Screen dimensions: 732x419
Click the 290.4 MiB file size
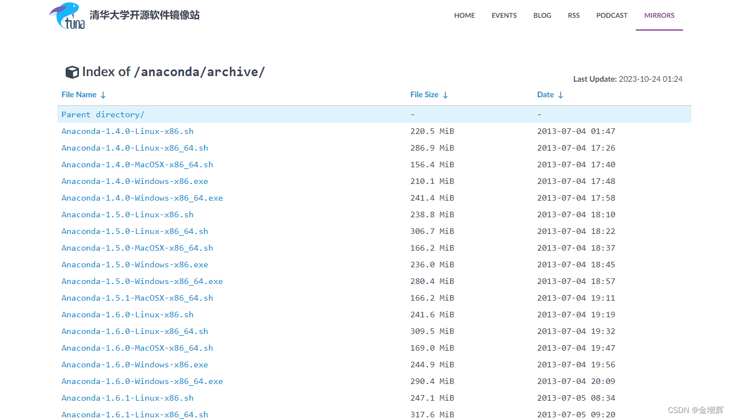(432, 381)
